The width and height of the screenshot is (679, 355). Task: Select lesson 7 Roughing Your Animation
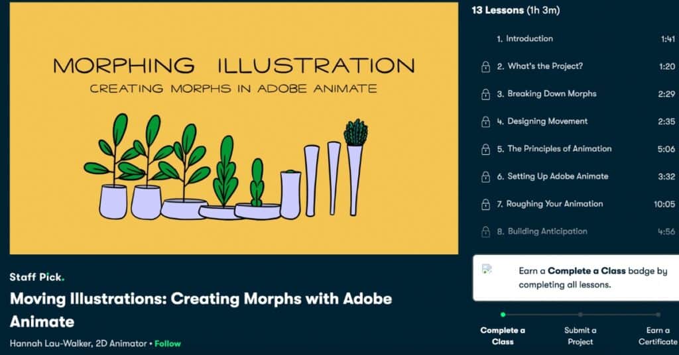pos(554,204)
